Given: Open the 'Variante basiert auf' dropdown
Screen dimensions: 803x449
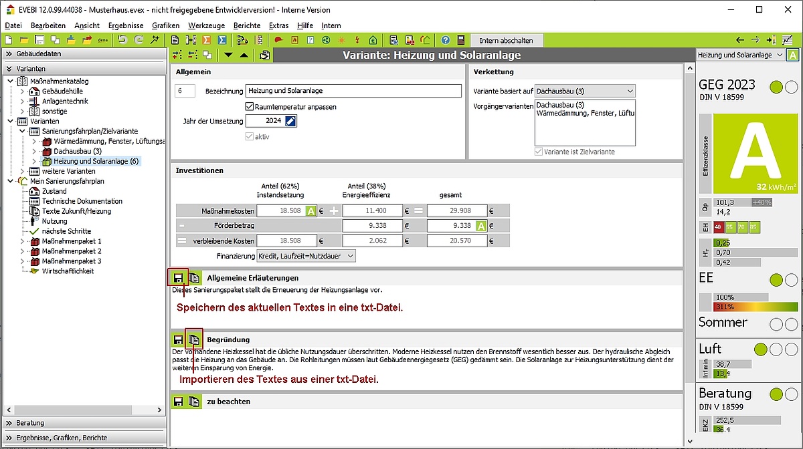Looking at the screenshot, I should point(585,91).
